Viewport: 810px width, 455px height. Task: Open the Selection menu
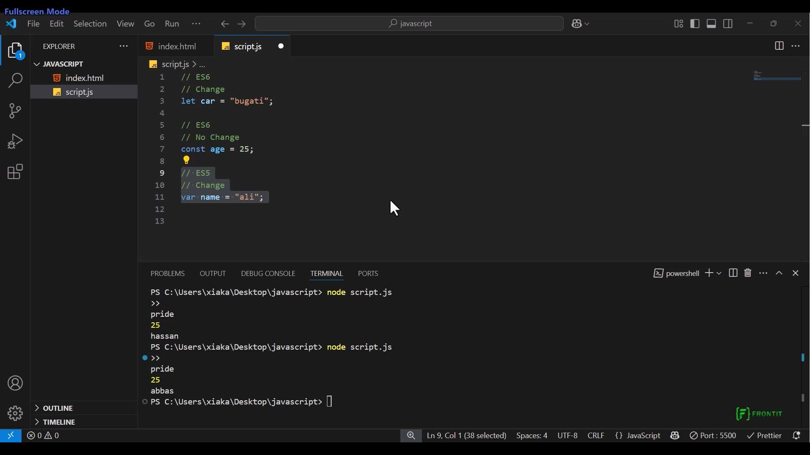coord(90,24)
